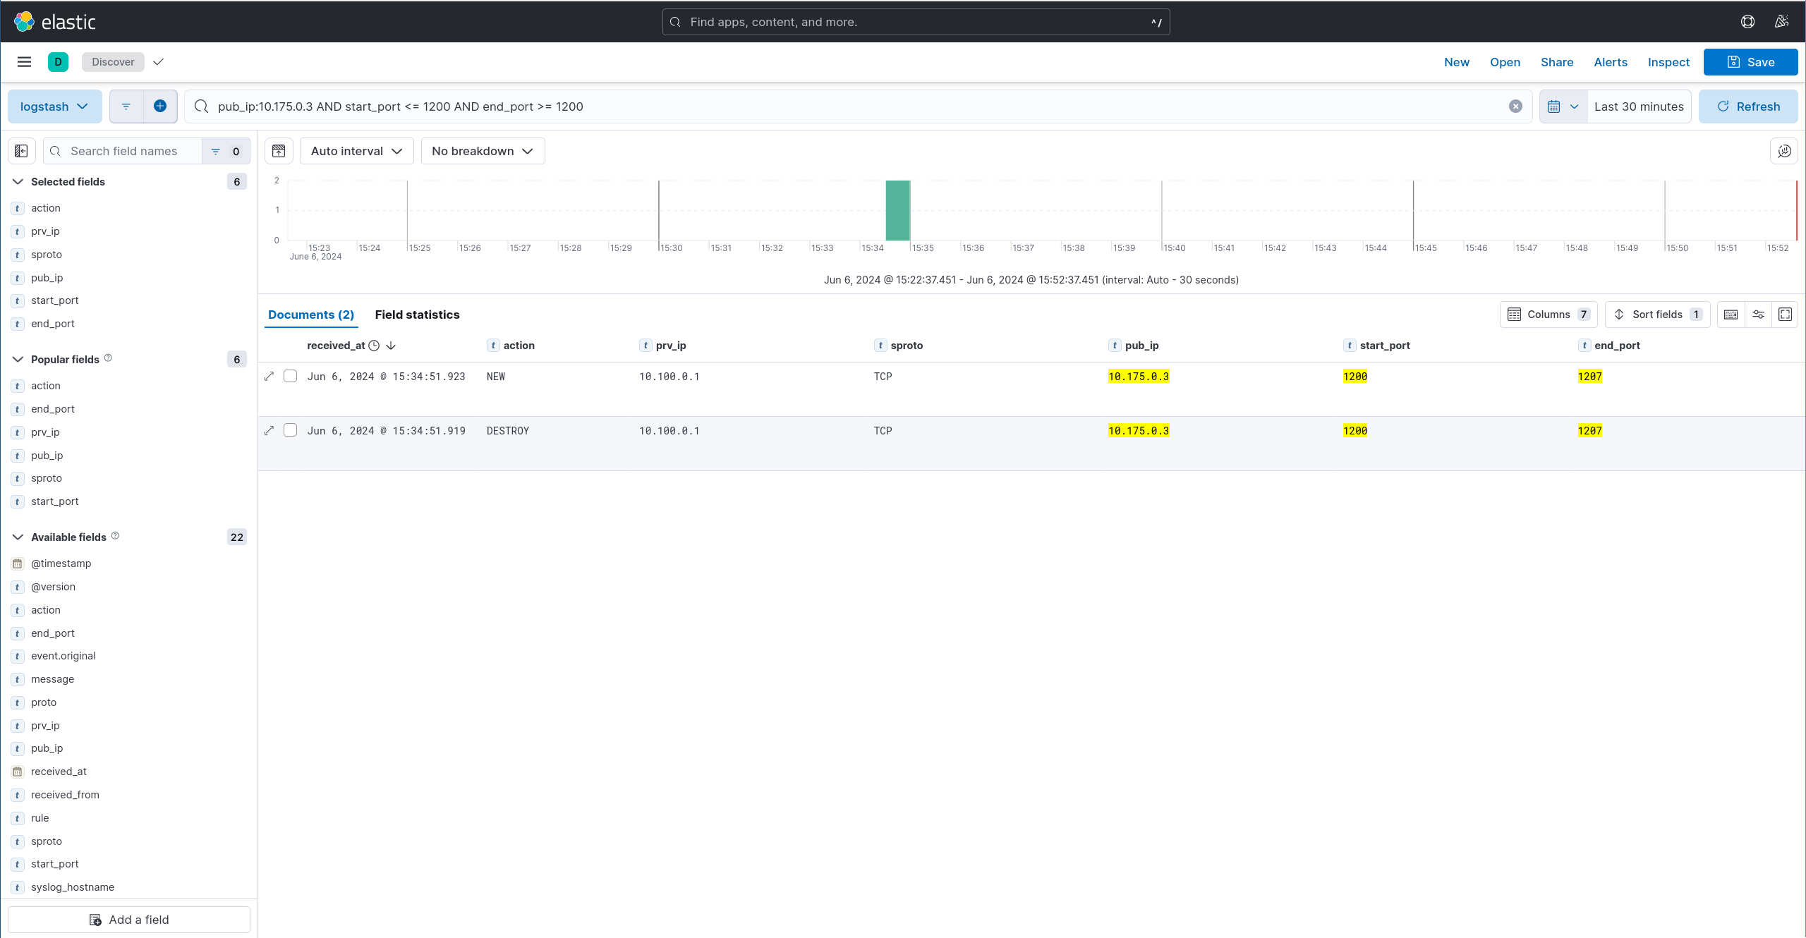Screen dimensions: 1806x938
Task: Open the main navigation hamburger menu
Action: click(24, 62)
